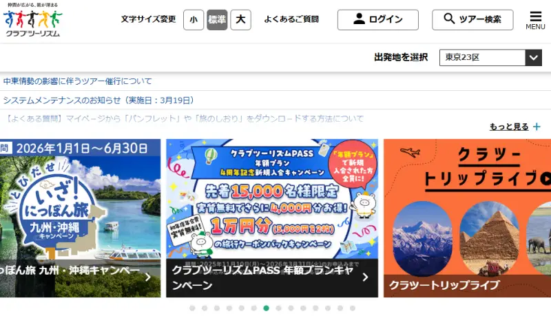The width and height of the screenshot is (551, 316).
Task: Open the 中東情勢の影響 tour notice
Action: (x=78, y=81)
